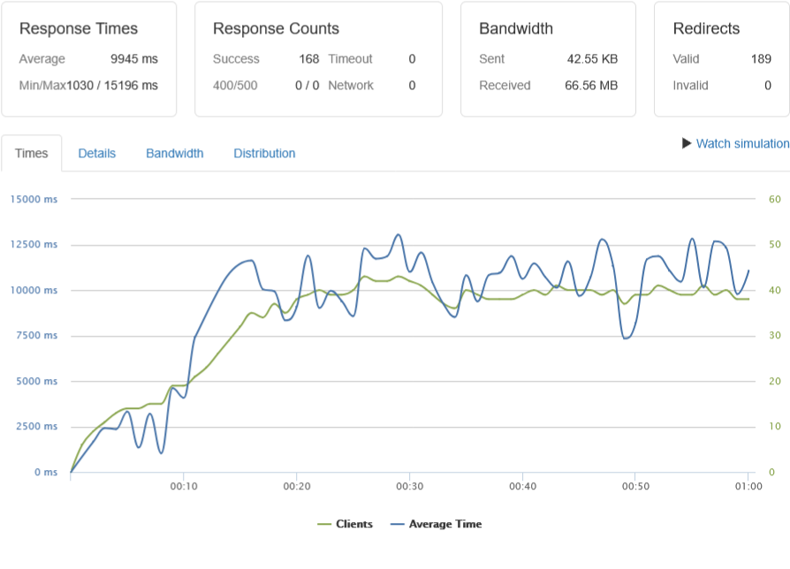Click the play triangle beside Watch simulation
The height and width of the screenshot is (569, 790).
(687, 143)
